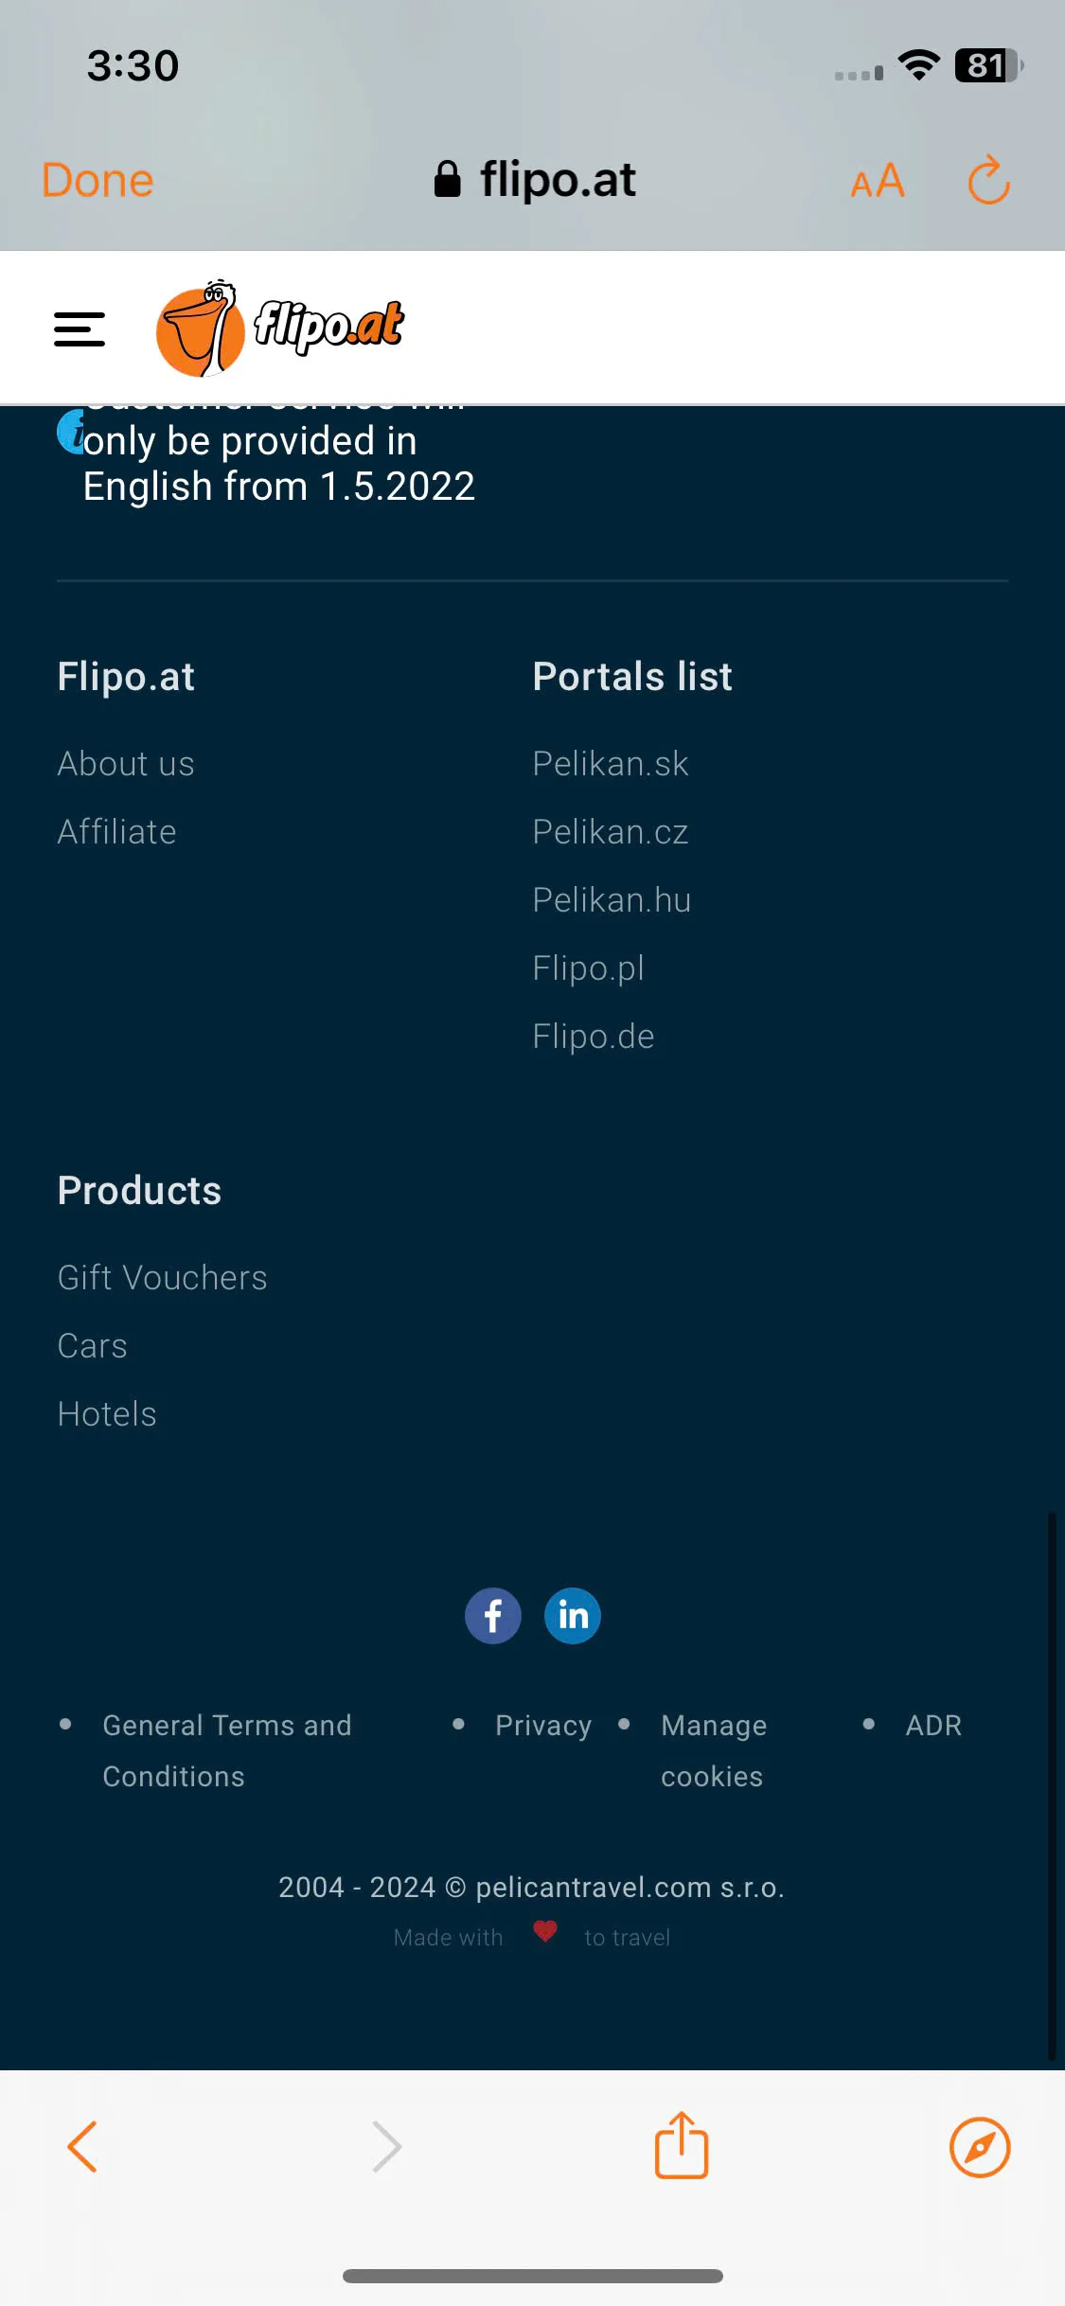Open the Facebook page icon
This screenshot has width=1065, height=2306.
[492, 1615]
